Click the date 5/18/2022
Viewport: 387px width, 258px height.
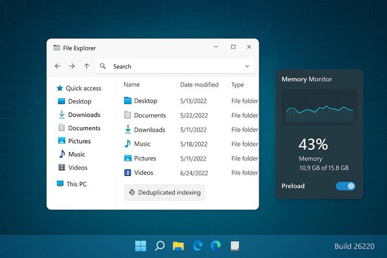coord(193,144)
